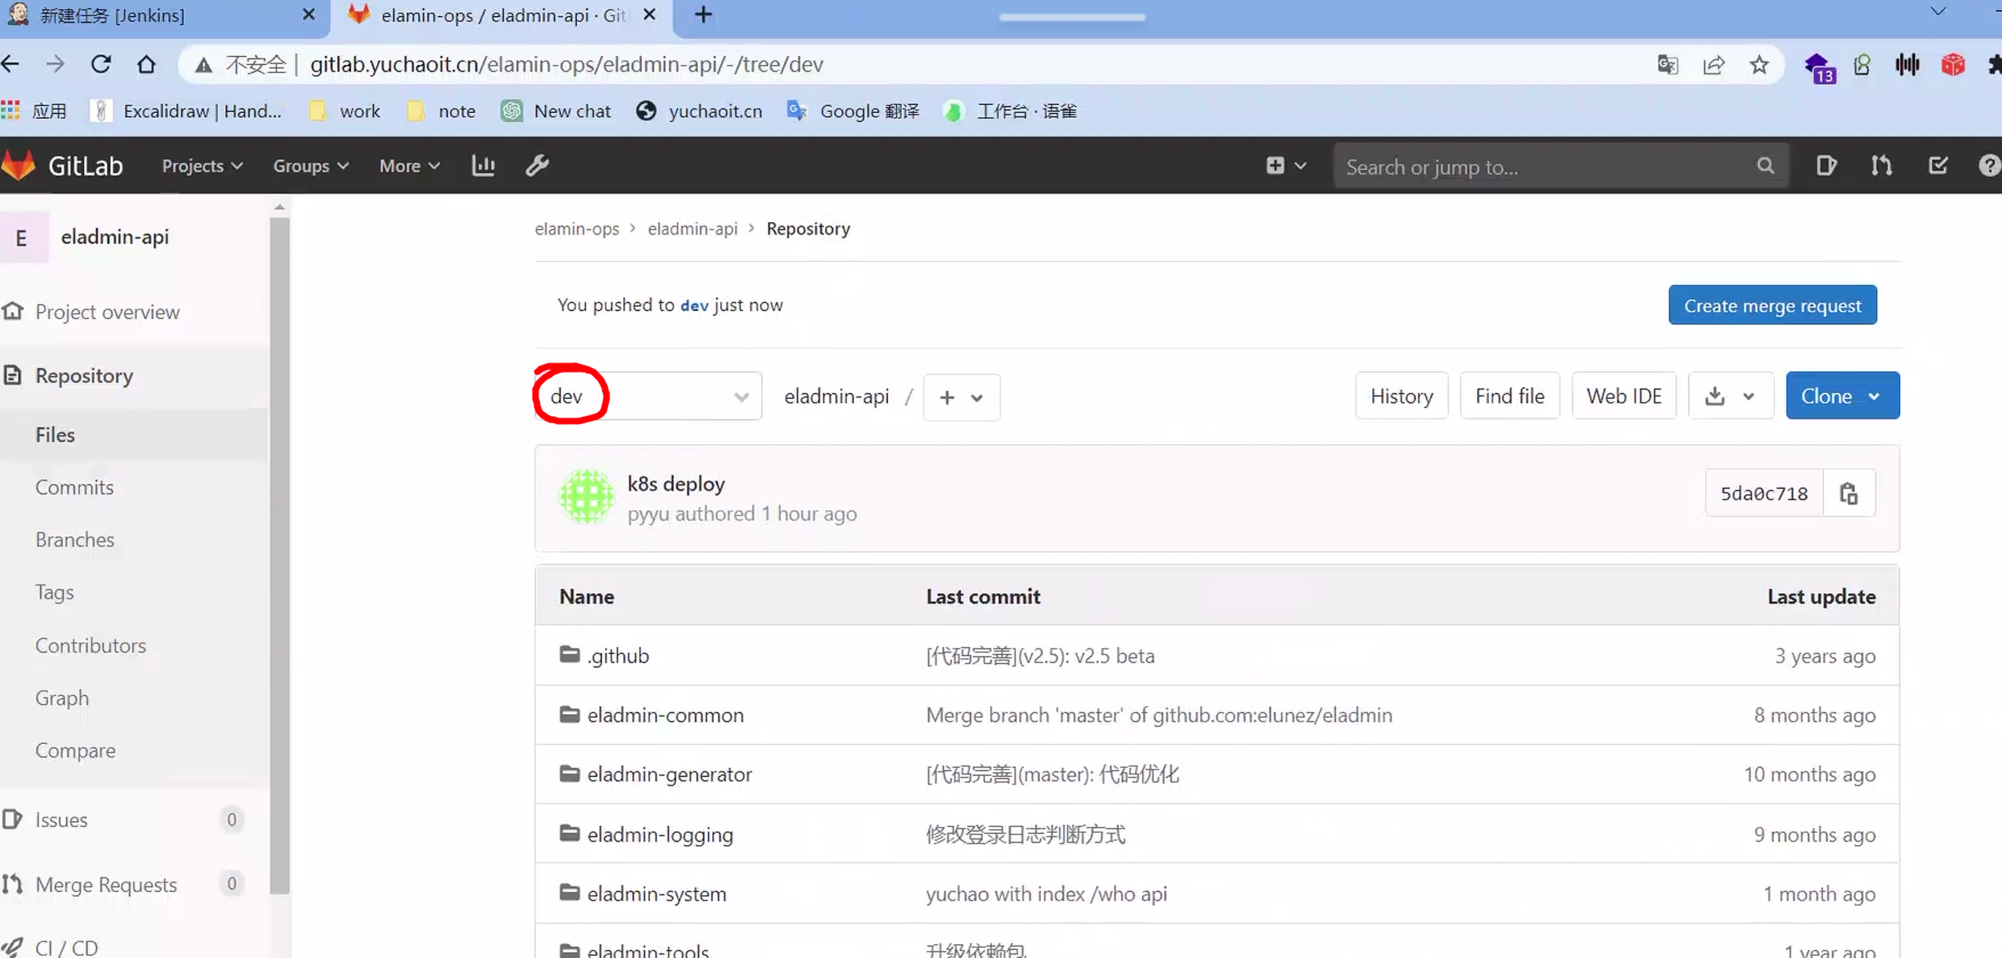2002x958 pixels.
Task: Expand the dev branch selector dropdown
Action: tap(649, 397)
